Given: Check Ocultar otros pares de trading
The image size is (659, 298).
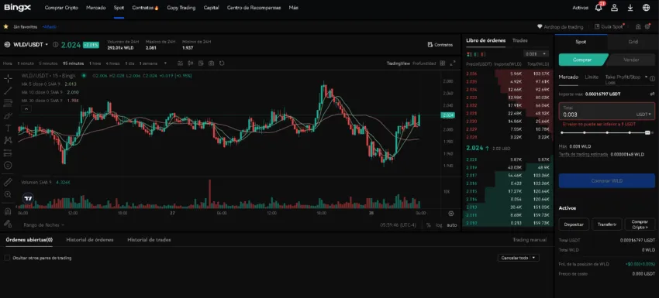Looking at the screenshot, I should tap(7, 258).
